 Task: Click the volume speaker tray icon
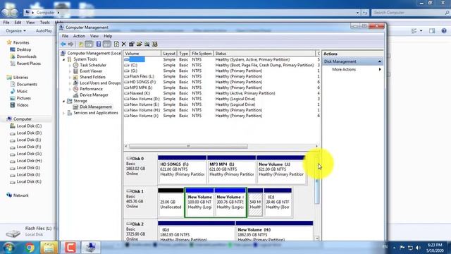pyautogui.click(x=418, y=248)
